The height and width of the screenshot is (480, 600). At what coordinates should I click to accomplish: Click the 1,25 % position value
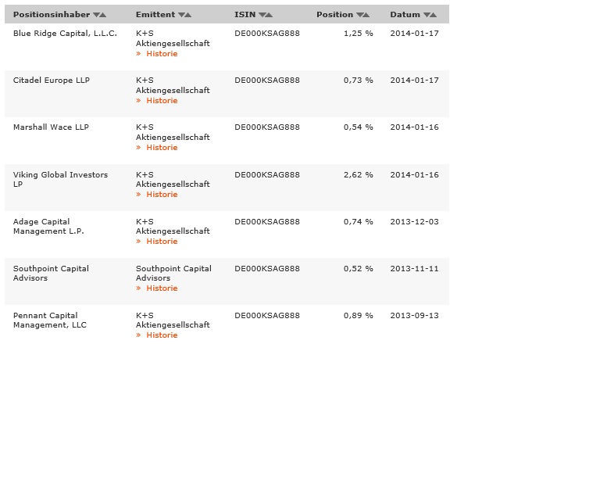358,34
